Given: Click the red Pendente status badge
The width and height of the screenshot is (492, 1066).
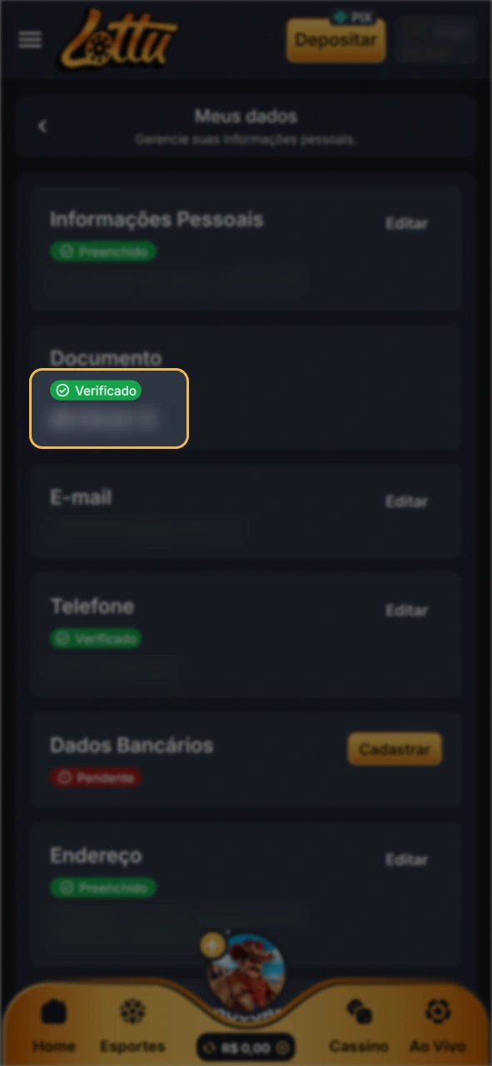Looking at the screenshot, I should [96, 779].
